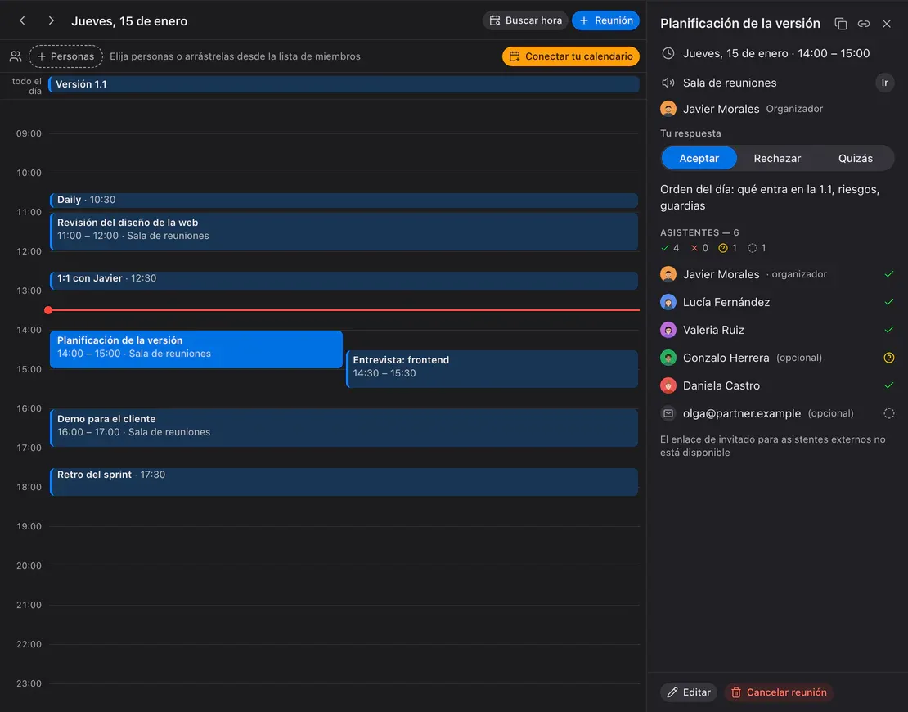This screenshot has height=712, width=908.
Task: Select Aceptar as your response
Action: tap(699, 158)
